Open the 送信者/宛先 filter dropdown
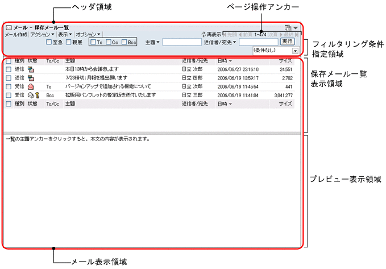This screenshot has width=386, height=269. click(220, 43)
